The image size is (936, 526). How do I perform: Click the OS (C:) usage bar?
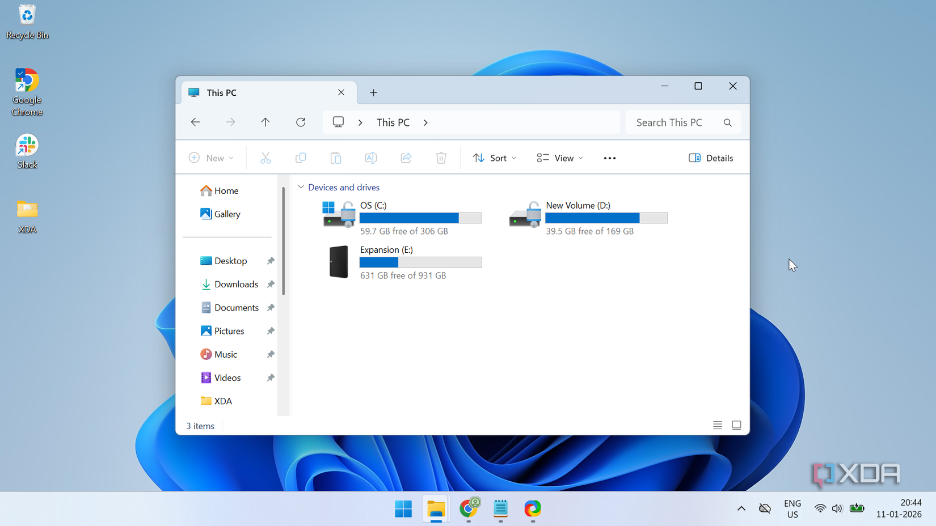point(421,218)
